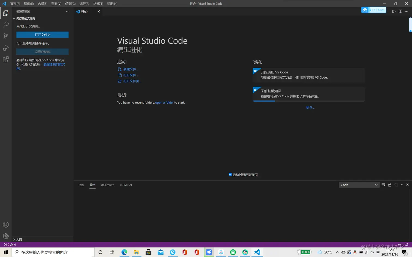Toggle the 启动时显示欢迎页 checkbox

(x=230, y=174)
